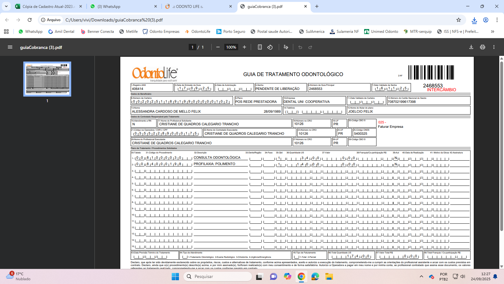504x284 pixels.
Task: Click the taskbar Pesquisar search box
Action: [x=217, y=276]
